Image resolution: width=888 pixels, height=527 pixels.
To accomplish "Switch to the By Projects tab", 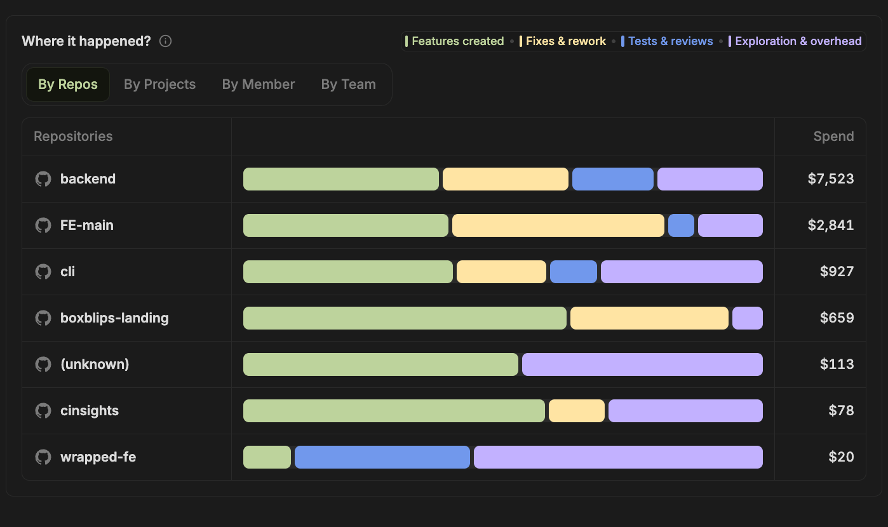I will (x=160, y=84).
